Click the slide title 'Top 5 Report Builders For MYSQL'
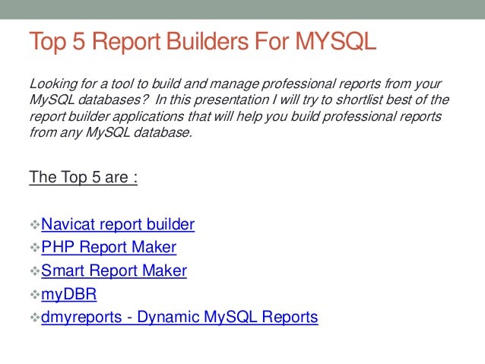 point(203,41)
